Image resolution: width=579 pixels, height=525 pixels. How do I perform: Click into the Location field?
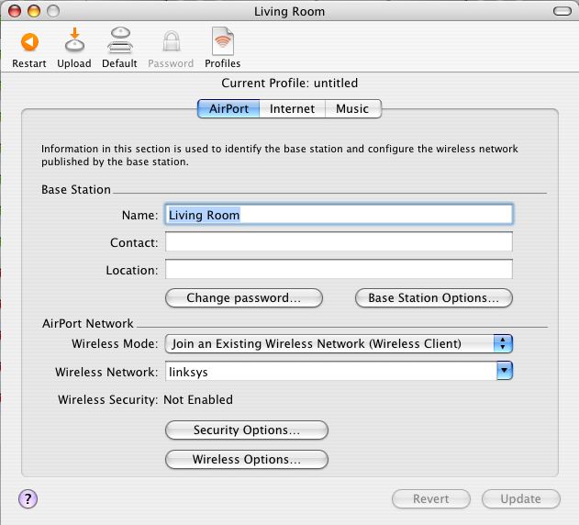pos(339,269)
